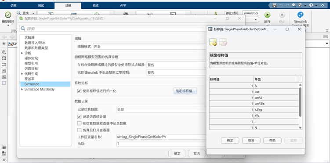The height and width of the screenshot is (163, 330).
Task: Open the explicit solver 警告 dropdown
Action: click(177, 65)
